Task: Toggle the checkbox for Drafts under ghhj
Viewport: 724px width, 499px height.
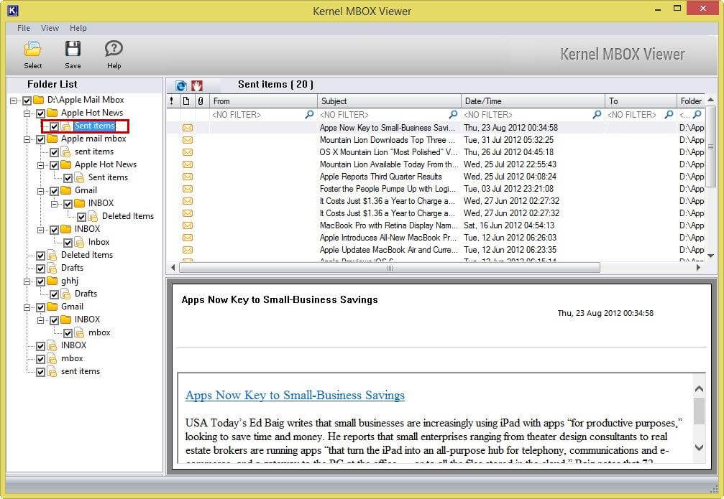Action: click(55, 294)
